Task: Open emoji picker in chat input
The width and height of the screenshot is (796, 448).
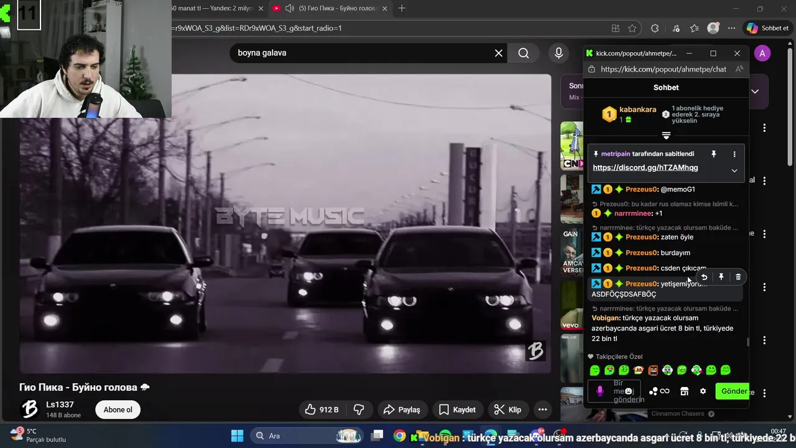Action: pos(629,391)
